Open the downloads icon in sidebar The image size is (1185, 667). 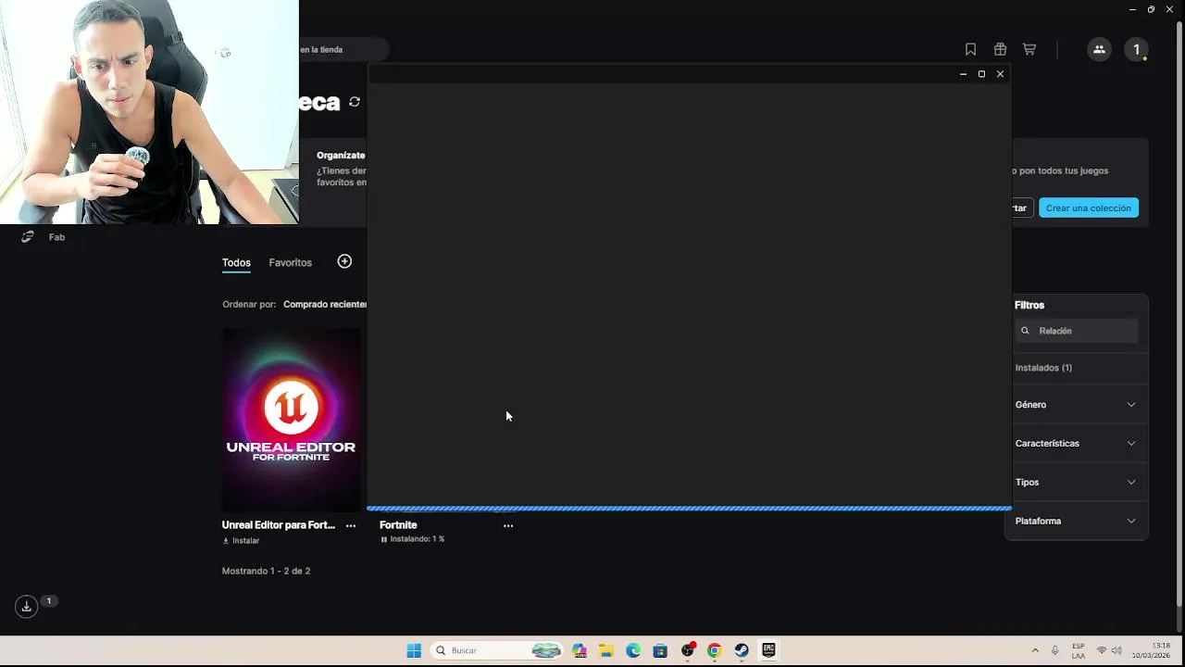tap(26, 606)
